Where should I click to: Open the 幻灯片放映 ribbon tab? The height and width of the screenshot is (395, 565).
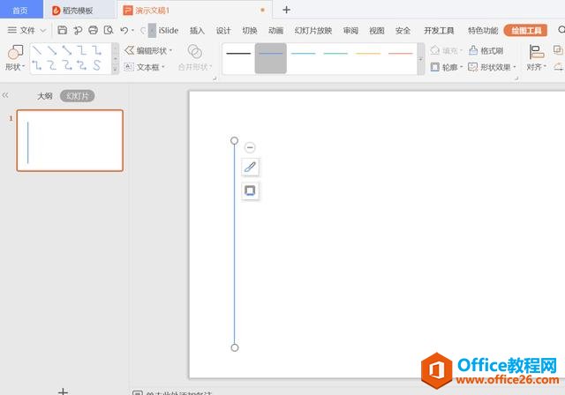[x=313, y=31]
